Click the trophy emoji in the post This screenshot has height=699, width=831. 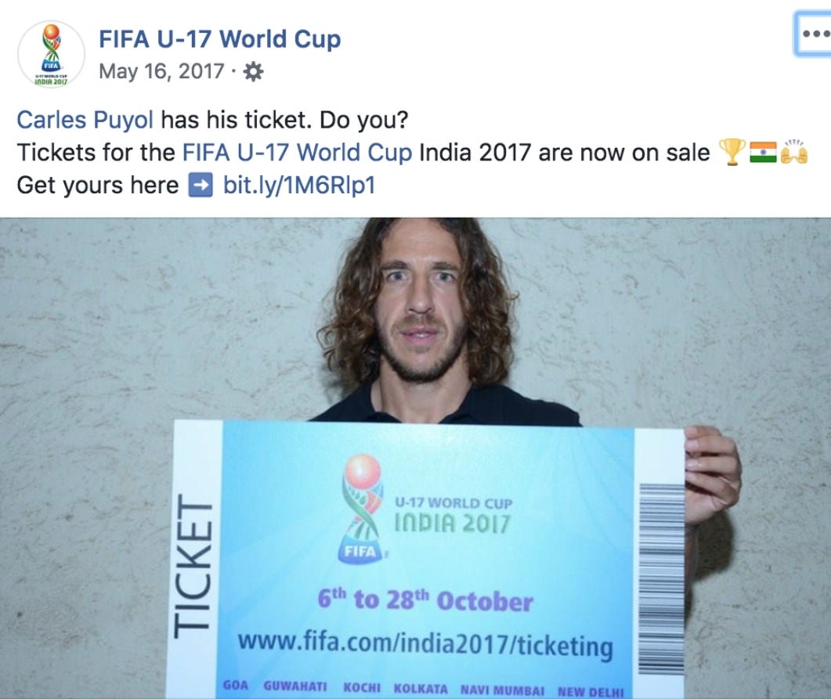tap(732, 153)
